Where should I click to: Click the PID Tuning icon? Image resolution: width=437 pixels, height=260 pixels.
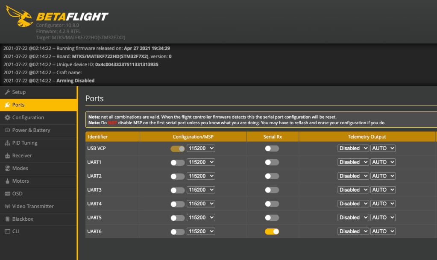pos(7,143)
